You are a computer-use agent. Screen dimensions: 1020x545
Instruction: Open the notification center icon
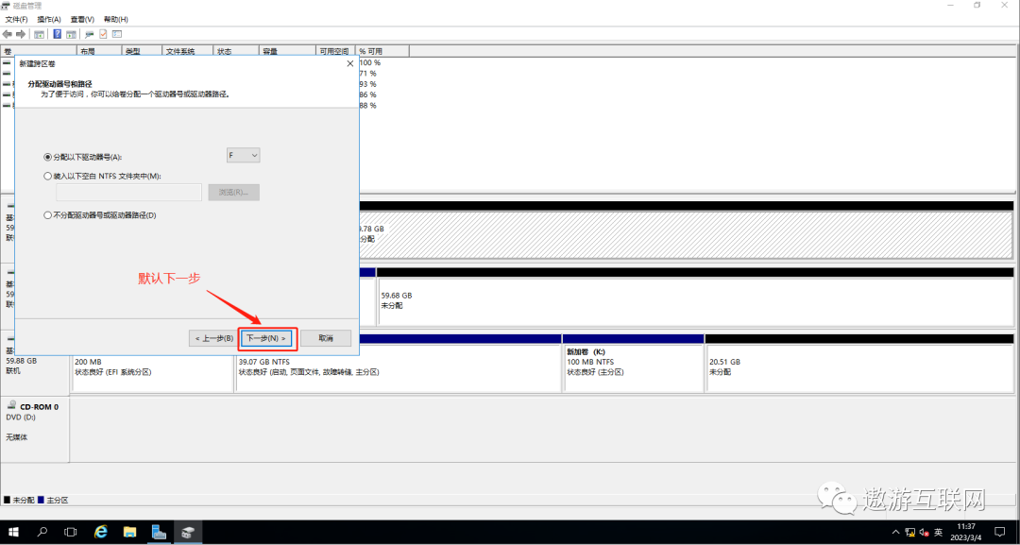point(1000,532)
